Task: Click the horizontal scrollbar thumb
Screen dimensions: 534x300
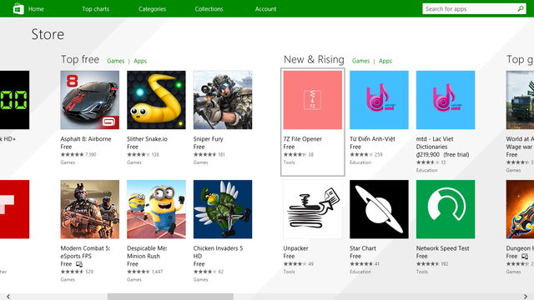Action: click(170, 297)
